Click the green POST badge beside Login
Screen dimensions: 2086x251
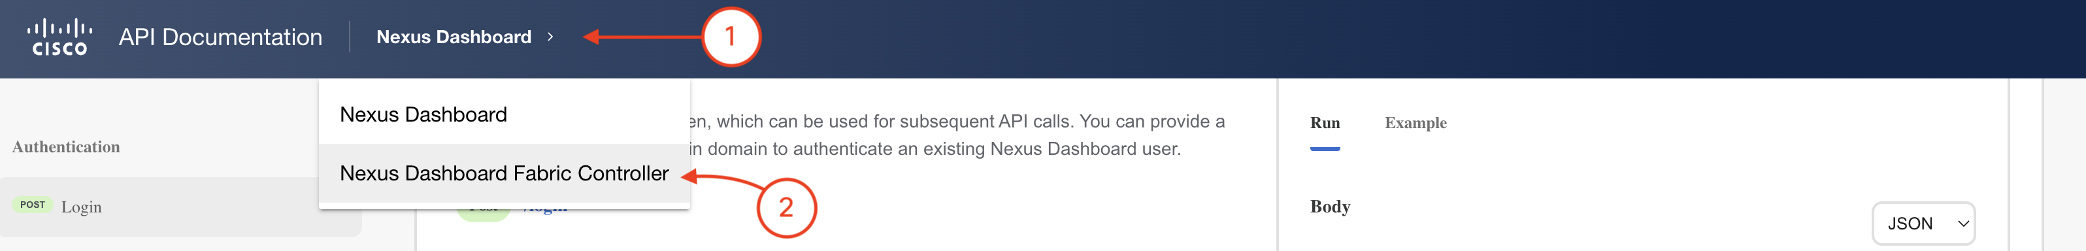33,205
